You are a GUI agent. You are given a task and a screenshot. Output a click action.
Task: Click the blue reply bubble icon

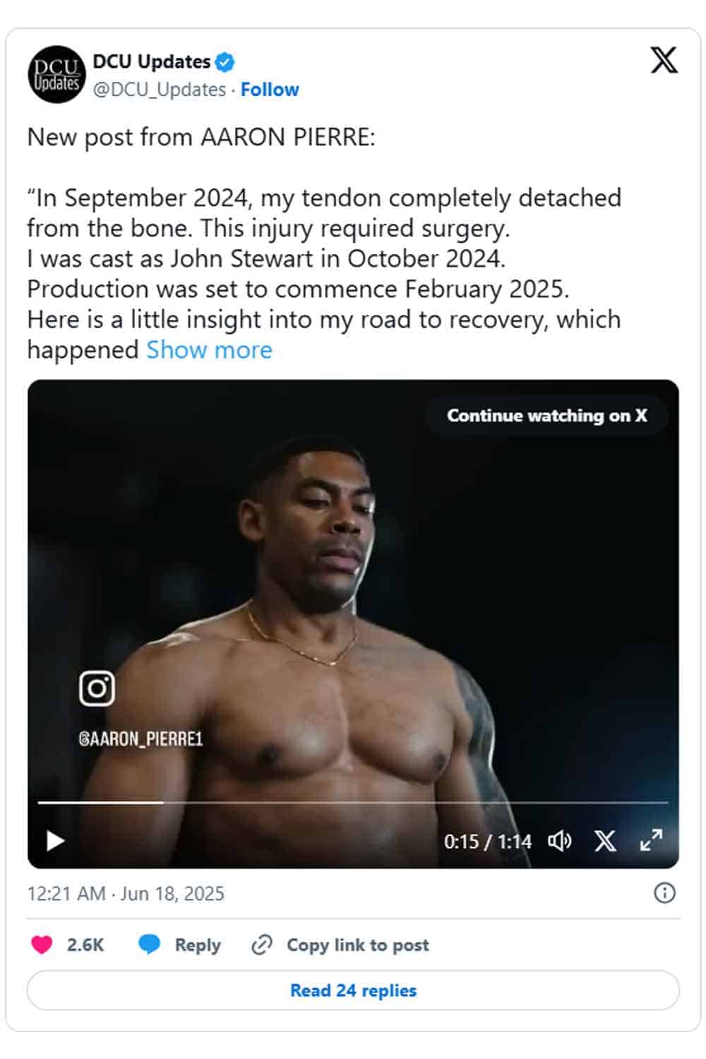(149, 945)
